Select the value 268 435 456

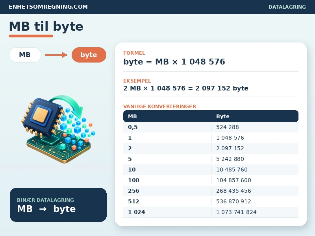233,191
